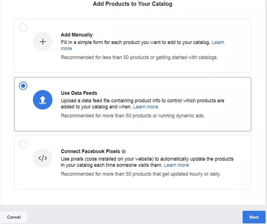Click the updated hourly or daily recommendation
Image resolution: width=267 pixels, height=224 pixels.
tap(141, 174)
